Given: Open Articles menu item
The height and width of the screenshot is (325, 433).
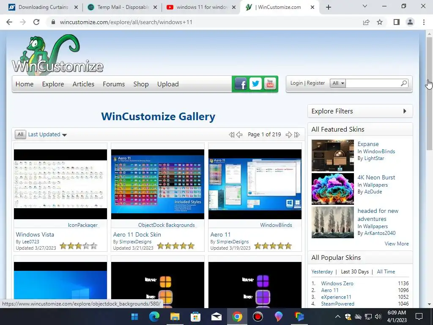Looking at the screenshot, I should pyautogui.click(x=83, y=84).
